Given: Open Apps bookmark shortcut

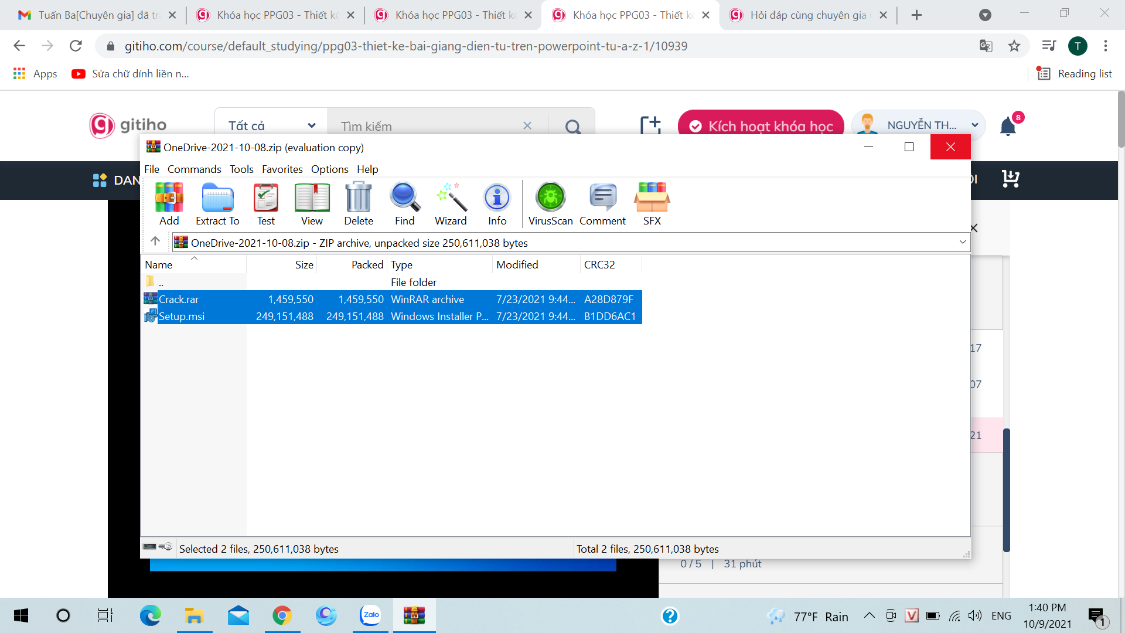Looking at the screenshot, I should click(35, 74).
